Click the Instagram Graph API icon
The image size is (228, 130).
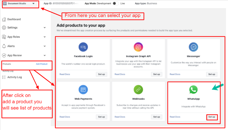[138, 47]
